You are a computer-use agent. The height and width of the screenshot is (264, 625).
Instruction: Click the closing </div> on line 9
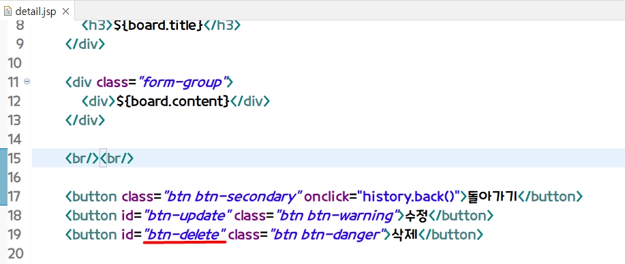coord(85,44)
